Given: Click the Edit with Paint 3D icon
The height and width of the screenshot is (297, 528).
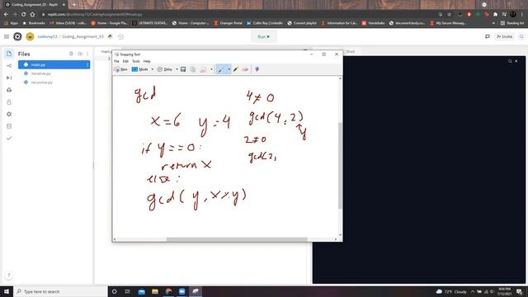Looking at the screenshot, I should (257, 69).
